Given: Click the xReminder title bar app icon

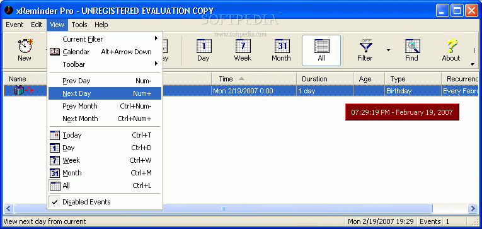Looking at the screenshot, I should coord(9,11).
